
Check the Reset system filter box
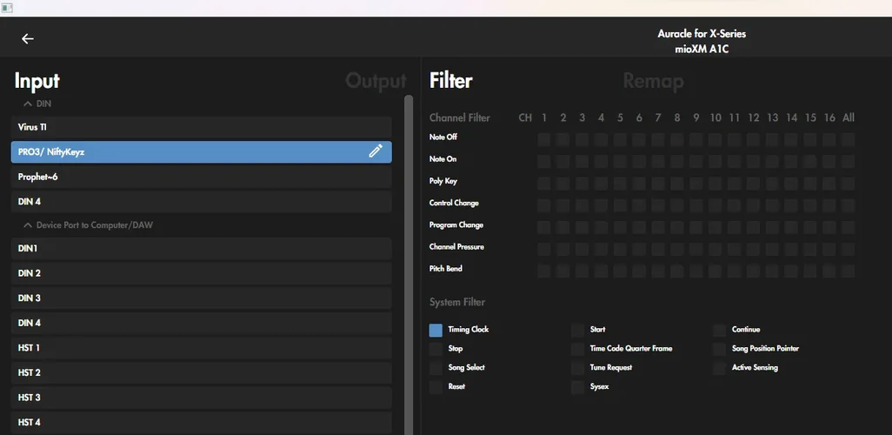pyautogui.click(x=436, y=387)
